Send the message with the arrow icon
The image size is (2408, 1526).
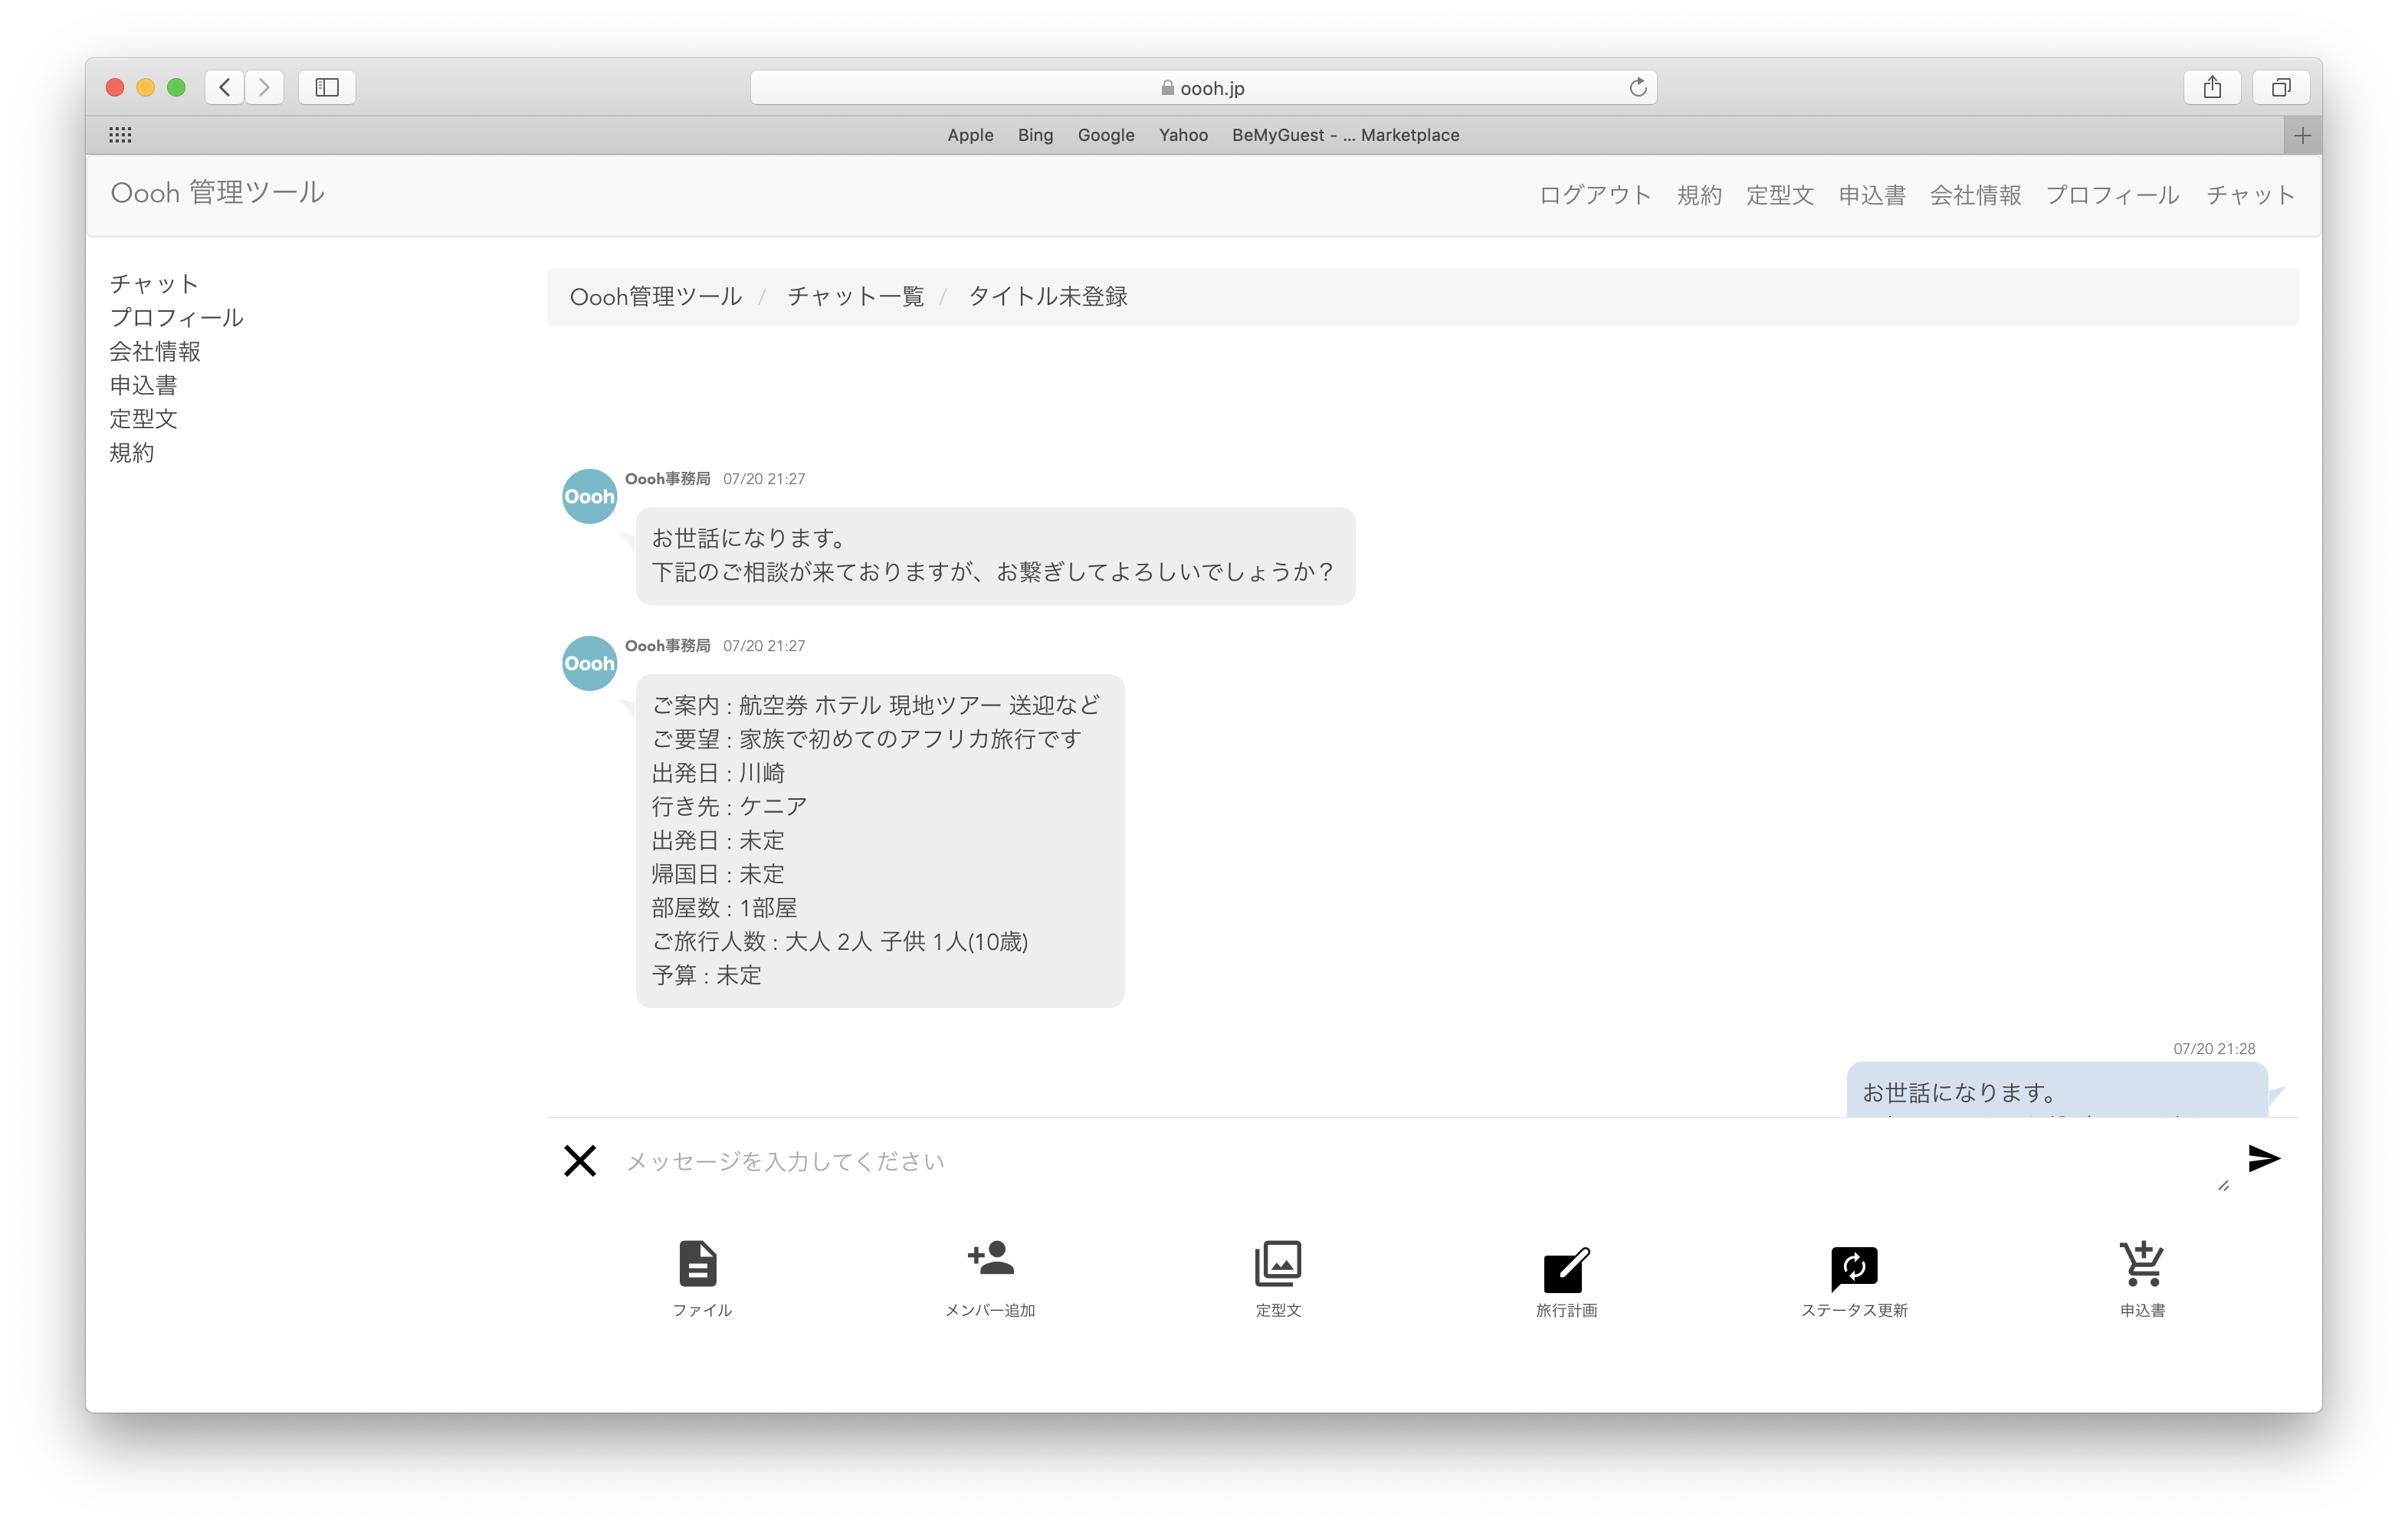click(2264, 1158)
